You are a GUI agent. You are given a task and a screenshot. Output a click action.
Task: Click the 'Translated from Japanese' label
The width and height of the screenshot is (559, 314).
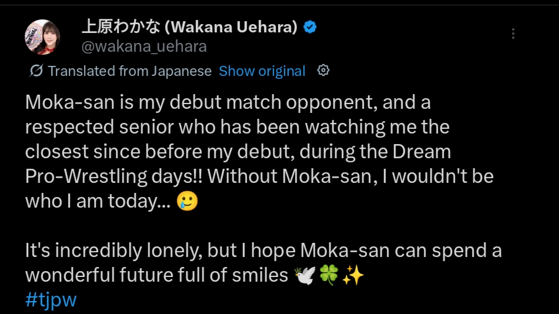point(129,71)
